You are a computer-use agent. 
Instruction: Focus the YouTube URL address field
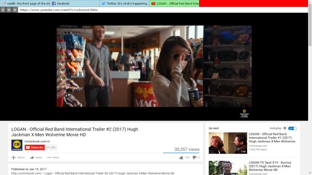(x=163, y=10)
